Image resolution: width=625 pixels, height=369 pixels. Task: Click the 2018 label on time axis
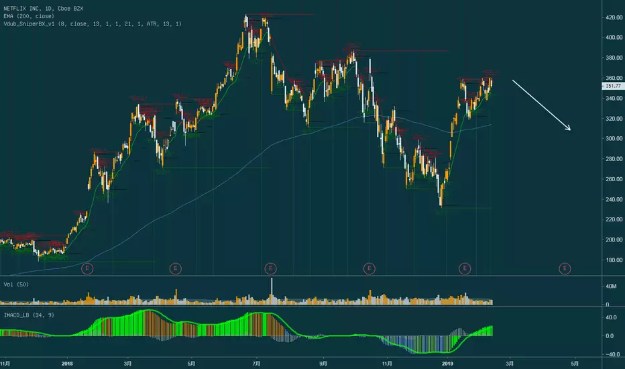click(x=67, y=364)
